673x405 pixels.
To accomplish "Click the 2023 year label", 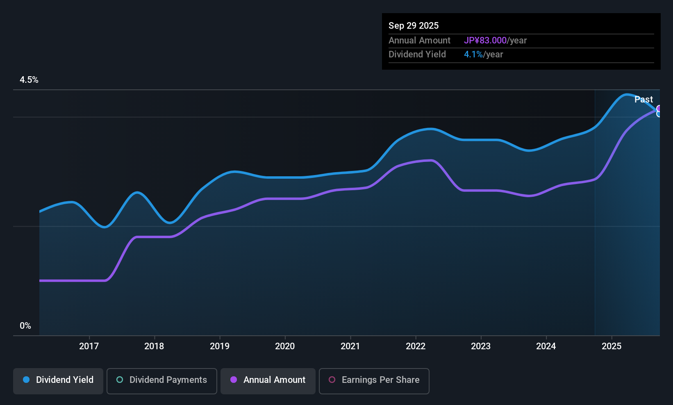I will click(x=481, y=346).
